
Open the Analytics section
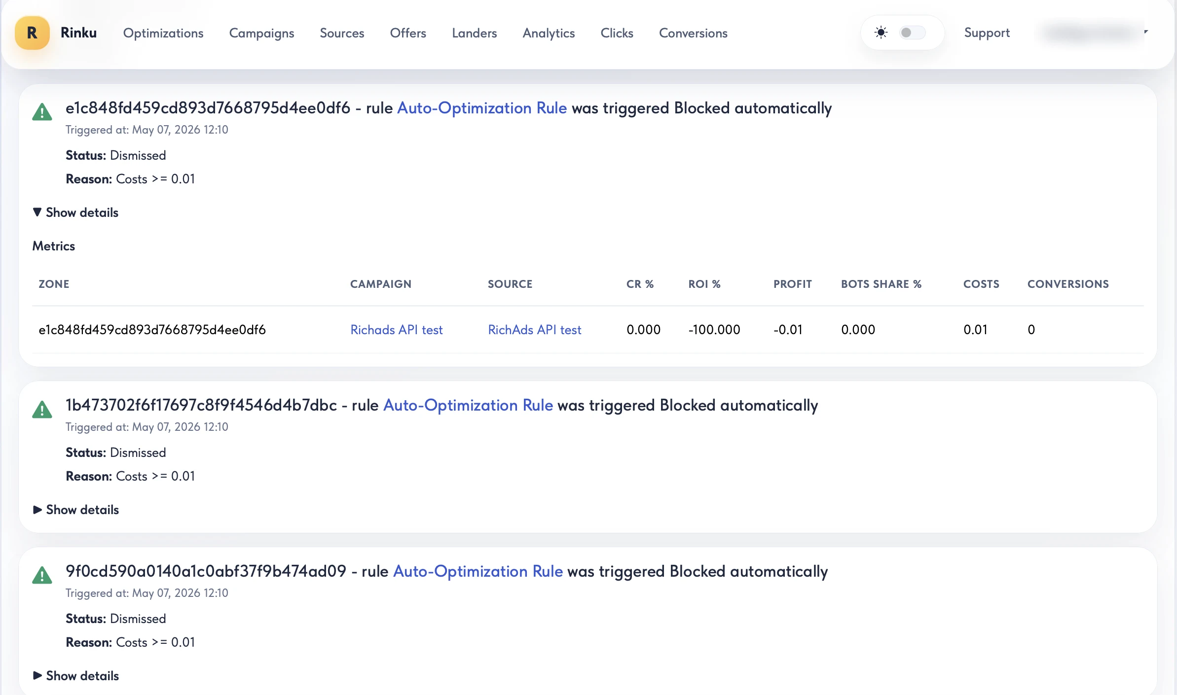(549, 33)
